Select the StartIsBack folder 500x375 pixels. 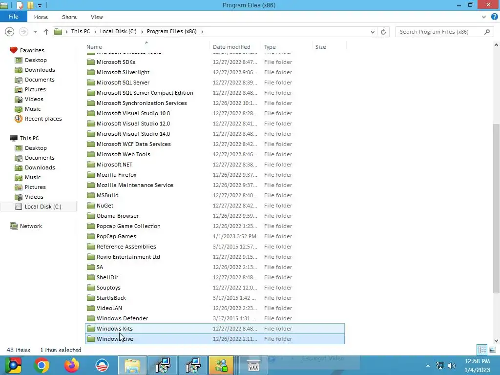click(215, 298)
